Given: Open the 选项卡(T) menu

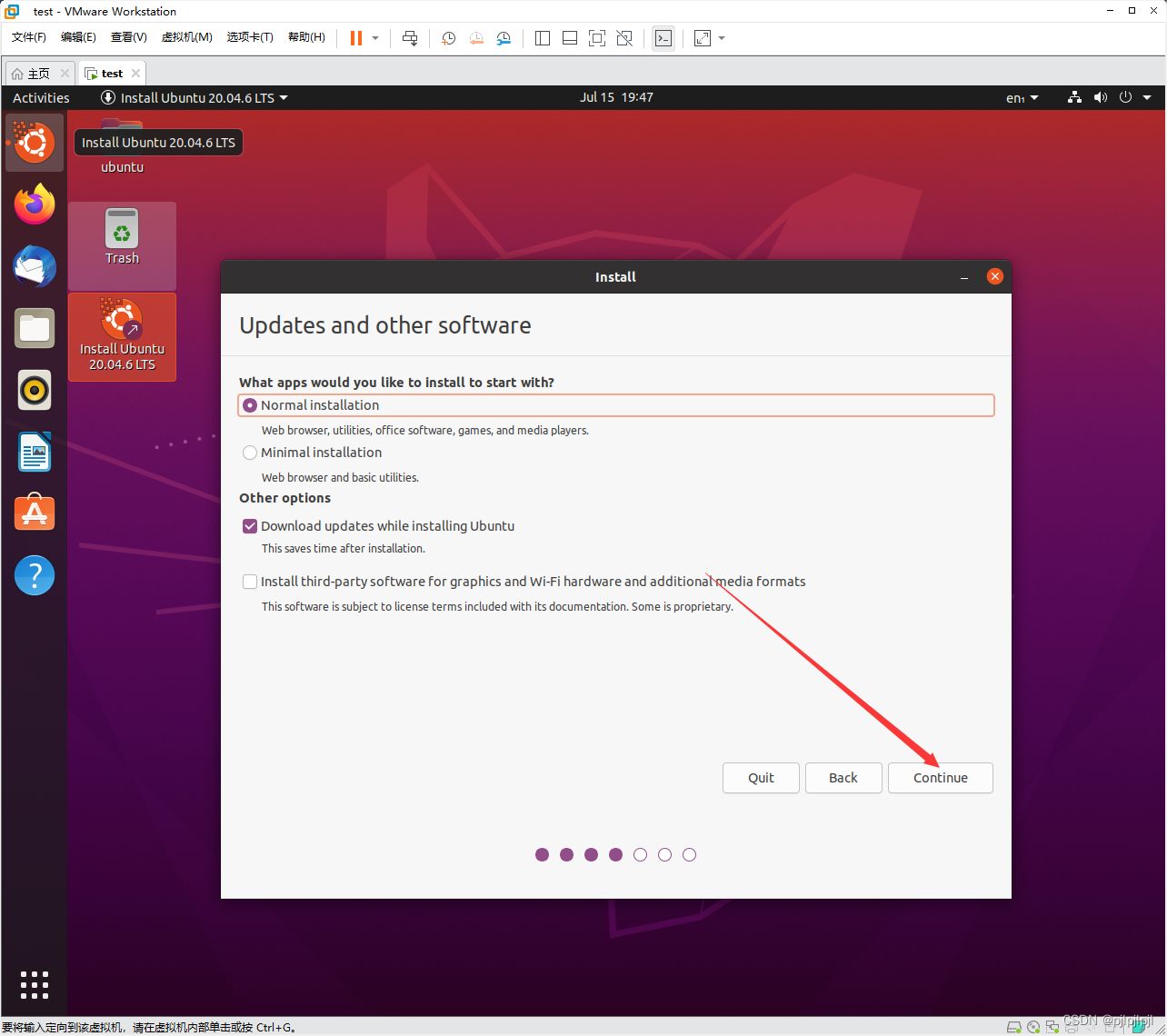Looking at the screenshot, I should pyautogui.click(x=250, y=37).
